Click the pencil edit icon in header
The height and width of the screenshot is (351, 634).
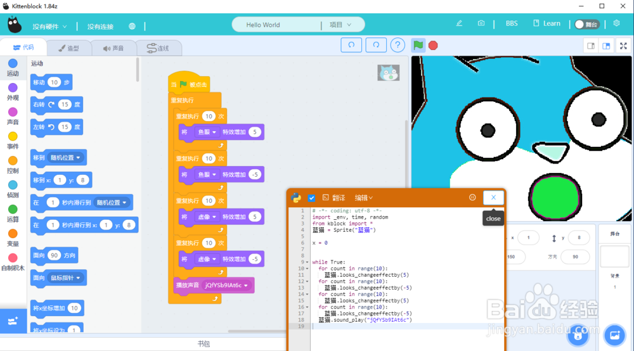(459, 23)
